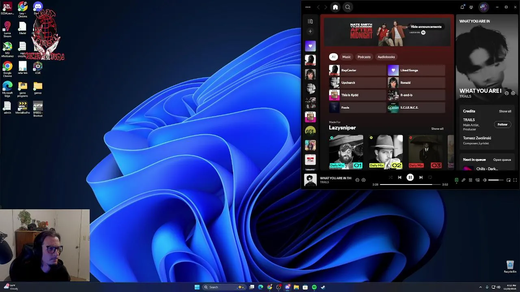Screen dimensions: 520x292
Task: Click the taskbar Search box
Action: [x=224, y=287]
